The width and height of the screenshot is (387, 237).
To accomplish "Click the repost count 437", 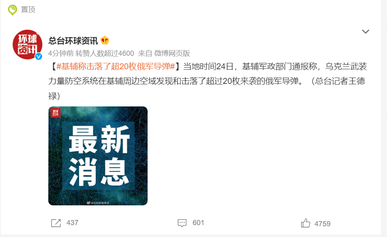I will click(x=72, y=223).
